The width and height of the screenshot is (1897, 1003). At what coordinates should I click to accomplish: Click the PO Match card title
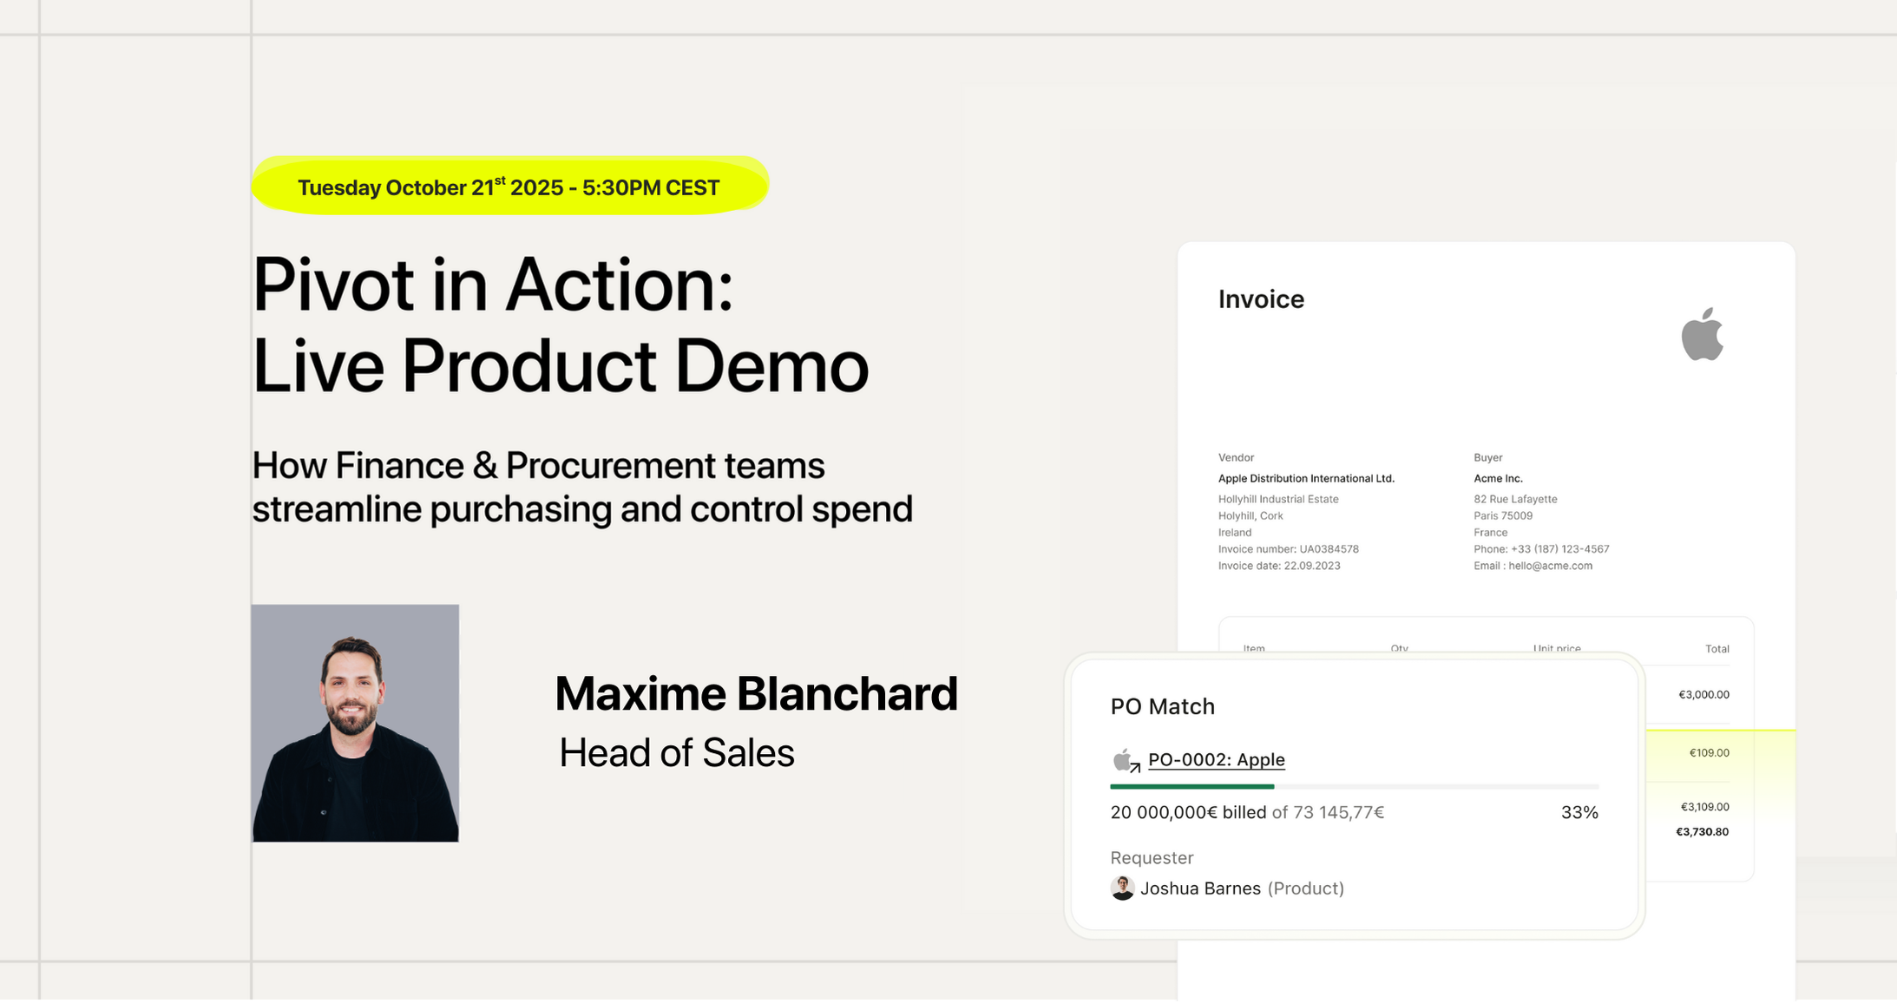1162,706
